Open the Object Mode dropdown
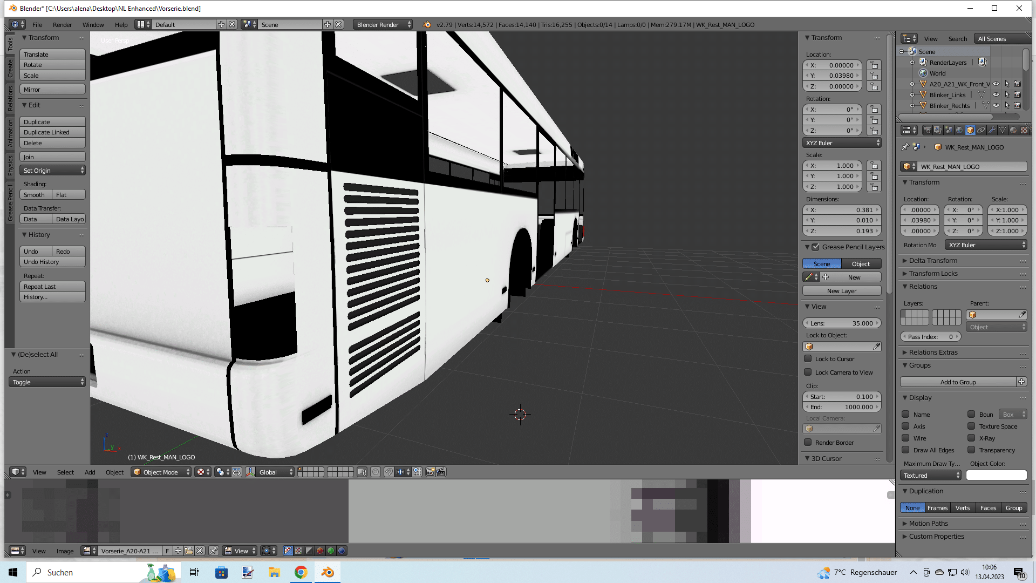This screenshot has width=1036, height=583. tap(162, 472)
